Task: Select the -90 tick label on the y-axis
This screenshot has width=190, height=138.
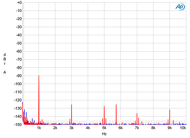Action: (x=17, y=76)
